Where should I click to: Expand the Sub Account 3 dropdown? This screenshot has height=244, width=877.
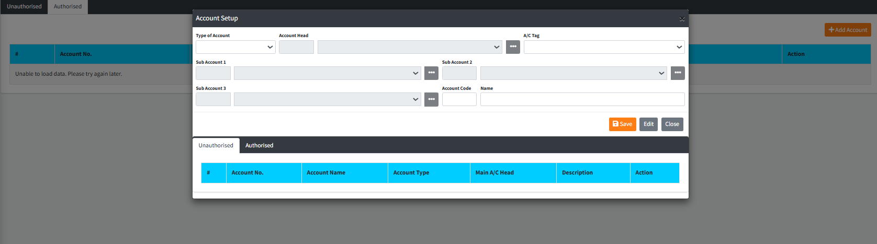pyautogui.click(x=327, y=99)
